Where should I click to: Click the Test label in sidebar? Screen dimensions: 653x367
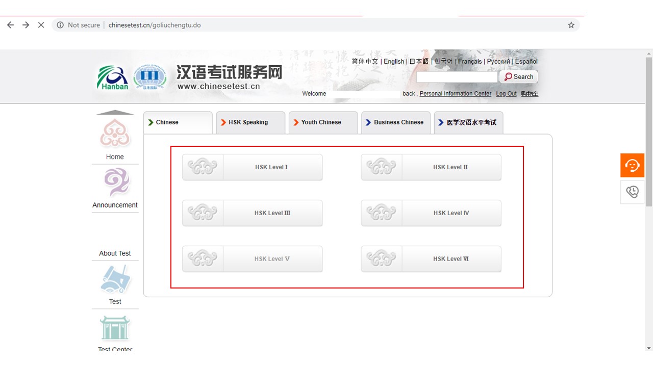115,302
